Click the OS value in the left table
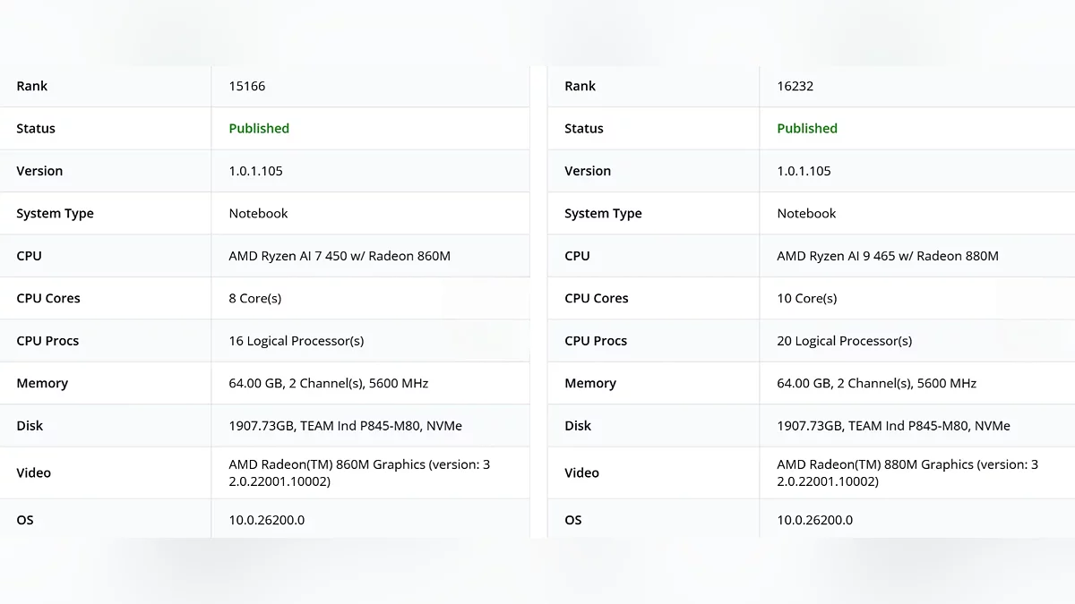Viewport: 1075px width, 604px height. click(x=267, y=520)
